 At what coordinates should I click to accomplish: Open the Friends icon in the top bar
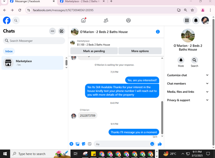point(106,21)
